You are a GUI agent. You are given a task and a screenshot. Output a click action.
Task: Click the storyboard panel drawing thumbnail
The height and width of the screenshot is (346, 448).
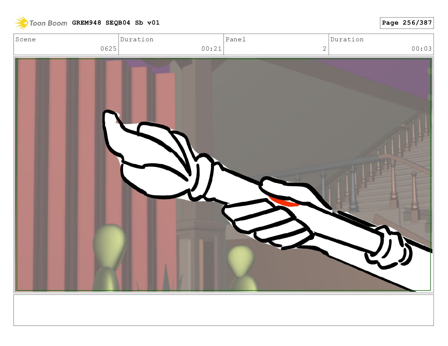click(224, 175)
